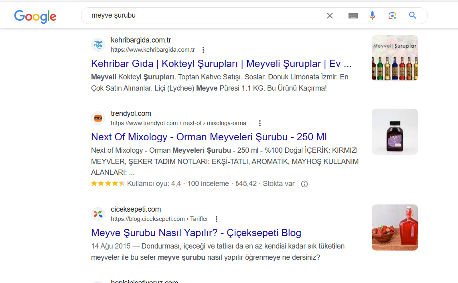Click the blue magnifier search button
The image size is (458, 283).
pos(412,16)
